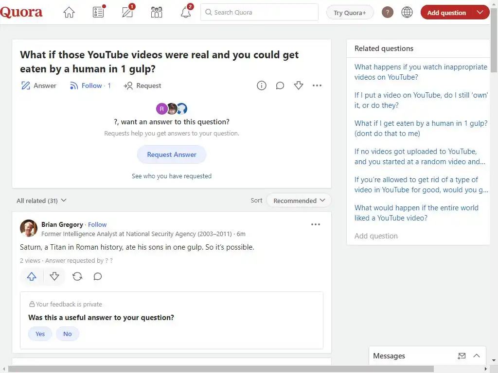Click the question info icon
The height and width of the screenshot is (373, 498).
pos(261,85)
